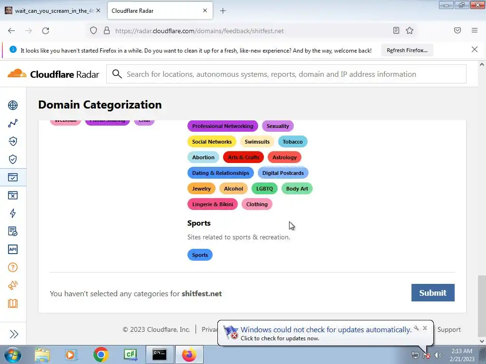Open the site padlock information
The width and height of the screenshot is (486, 364).
pyautogui.click(x=107, y=31)
